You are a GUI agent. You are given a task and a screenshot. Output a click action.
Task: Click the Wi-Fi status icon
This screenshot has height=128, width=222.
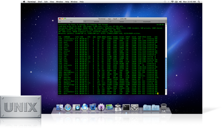pyautogui.click(x=172, y=2)
